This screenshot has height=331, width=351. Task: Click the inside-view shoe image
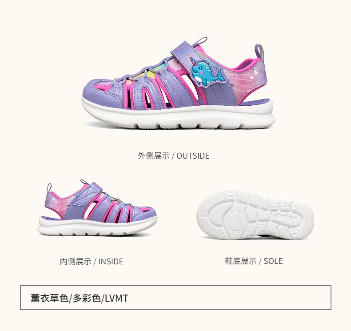(97, 207)
